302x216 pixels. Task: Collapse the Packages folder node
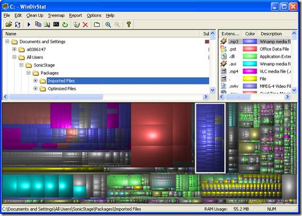[x=28, y=73]
